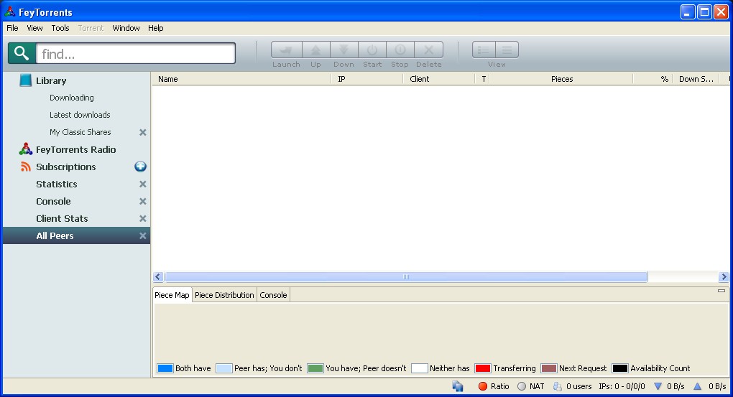Open Statistics in the sidebar
Screen dimensions: 733x397
point(57,184)
